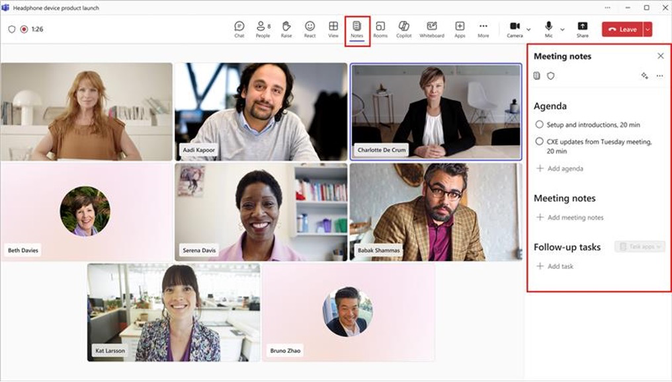Open the Whiteboard

point(431,29)
